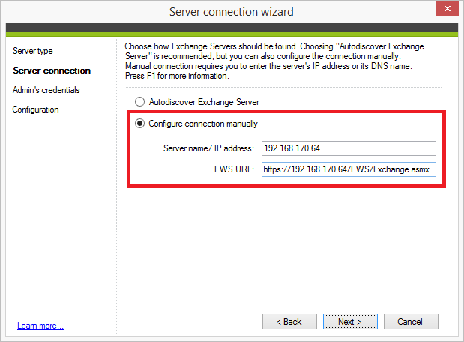Image resolution: width=464 pixels, height=342 pixels.
Task: Focus the EWS URL input field
Action: (x=349, y=169)
